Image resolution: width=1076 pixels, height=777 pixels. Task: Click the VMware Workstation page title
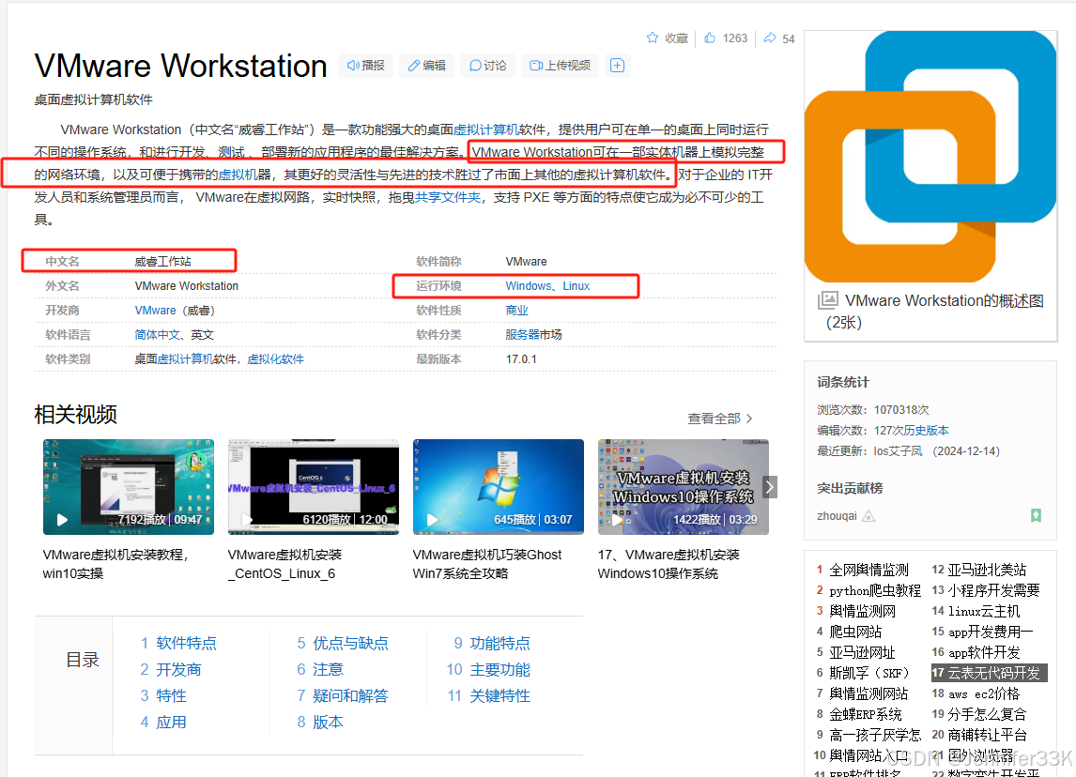click(180, 66)
